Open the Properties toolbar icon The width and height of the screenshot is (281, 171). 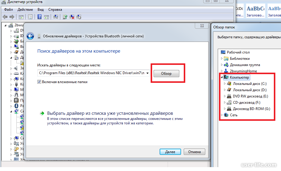point(30,17)
